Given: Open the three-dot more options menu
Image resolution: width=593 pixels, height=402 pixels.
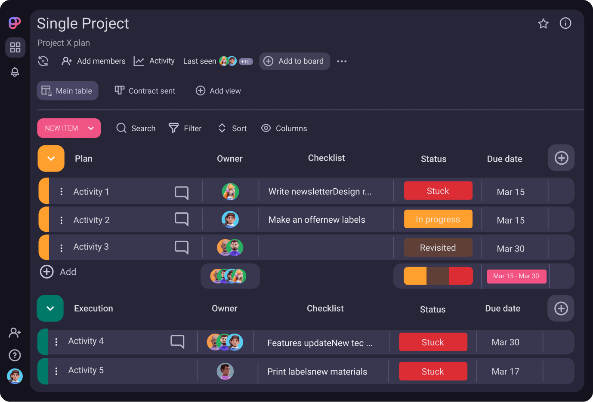Looking at the screenshot, I should tap(342, 61).
